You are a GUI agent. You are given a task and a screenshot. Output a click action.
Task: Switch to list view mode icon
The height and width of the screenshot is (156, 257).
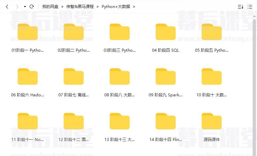coord(250,7)
